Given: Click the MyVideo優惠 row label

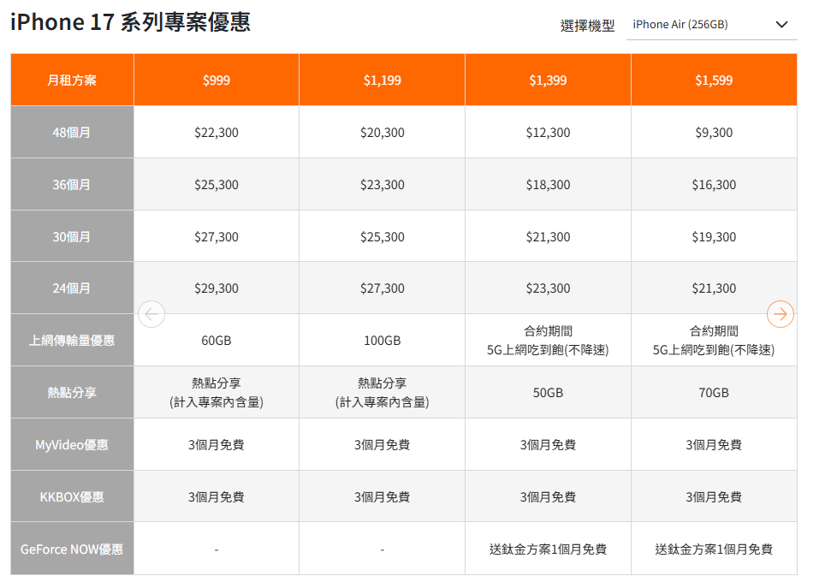Looking at the screenshot, I should click(72, 445).
